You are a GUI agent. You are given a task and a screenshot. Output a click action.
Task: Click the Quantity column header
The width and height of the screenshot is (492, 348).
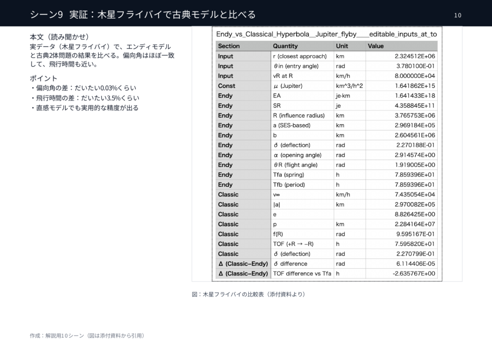pos(285,46)
